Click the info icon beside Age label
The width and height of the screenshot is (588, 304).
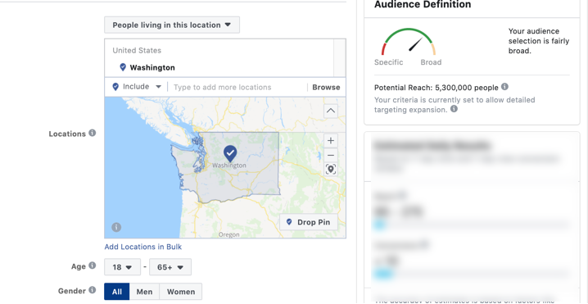93,266
